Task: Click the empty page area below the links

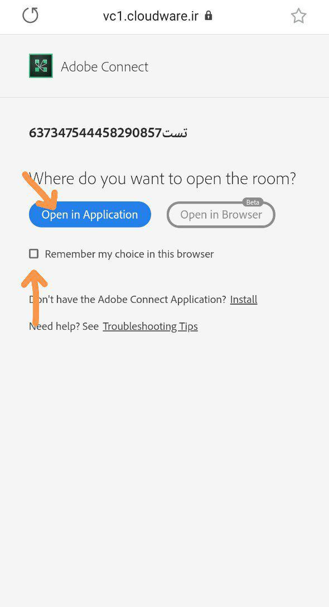Action: pyautogui.click(x=164, y=465)
